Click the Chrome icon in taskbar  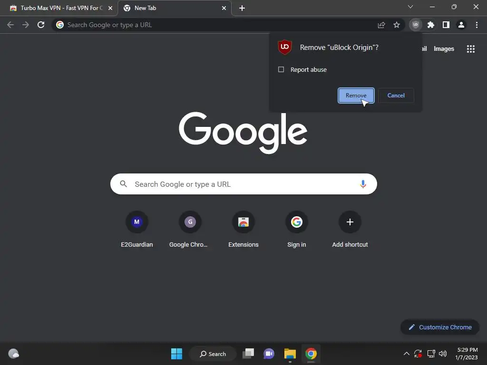[x=311, y=354]
